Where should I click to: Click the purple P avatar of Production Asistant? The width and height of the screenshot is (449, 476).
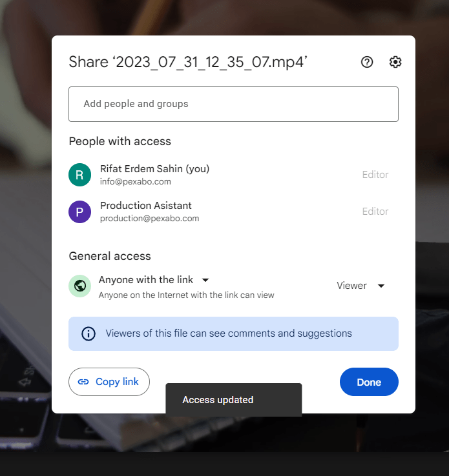click(80, 212)
